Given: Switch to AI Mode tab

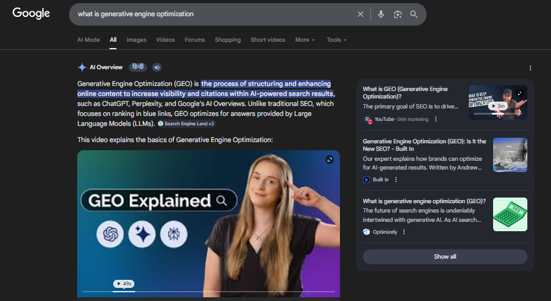Looking at the screenshot, I should click(88, 40).
